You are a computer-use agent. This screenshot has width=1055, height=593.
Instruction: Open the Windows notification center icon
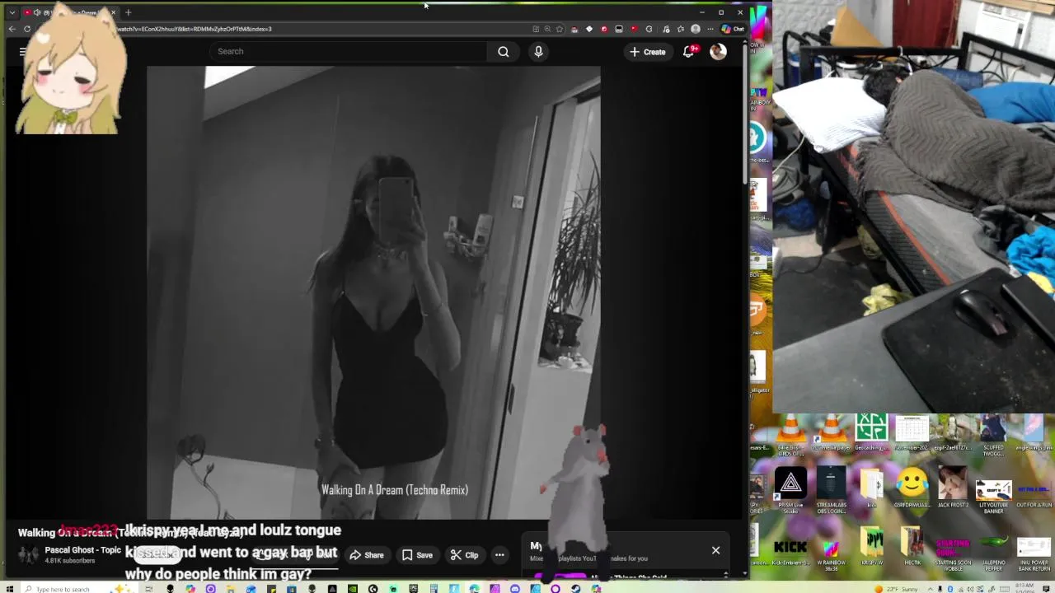coord(1047,589)
